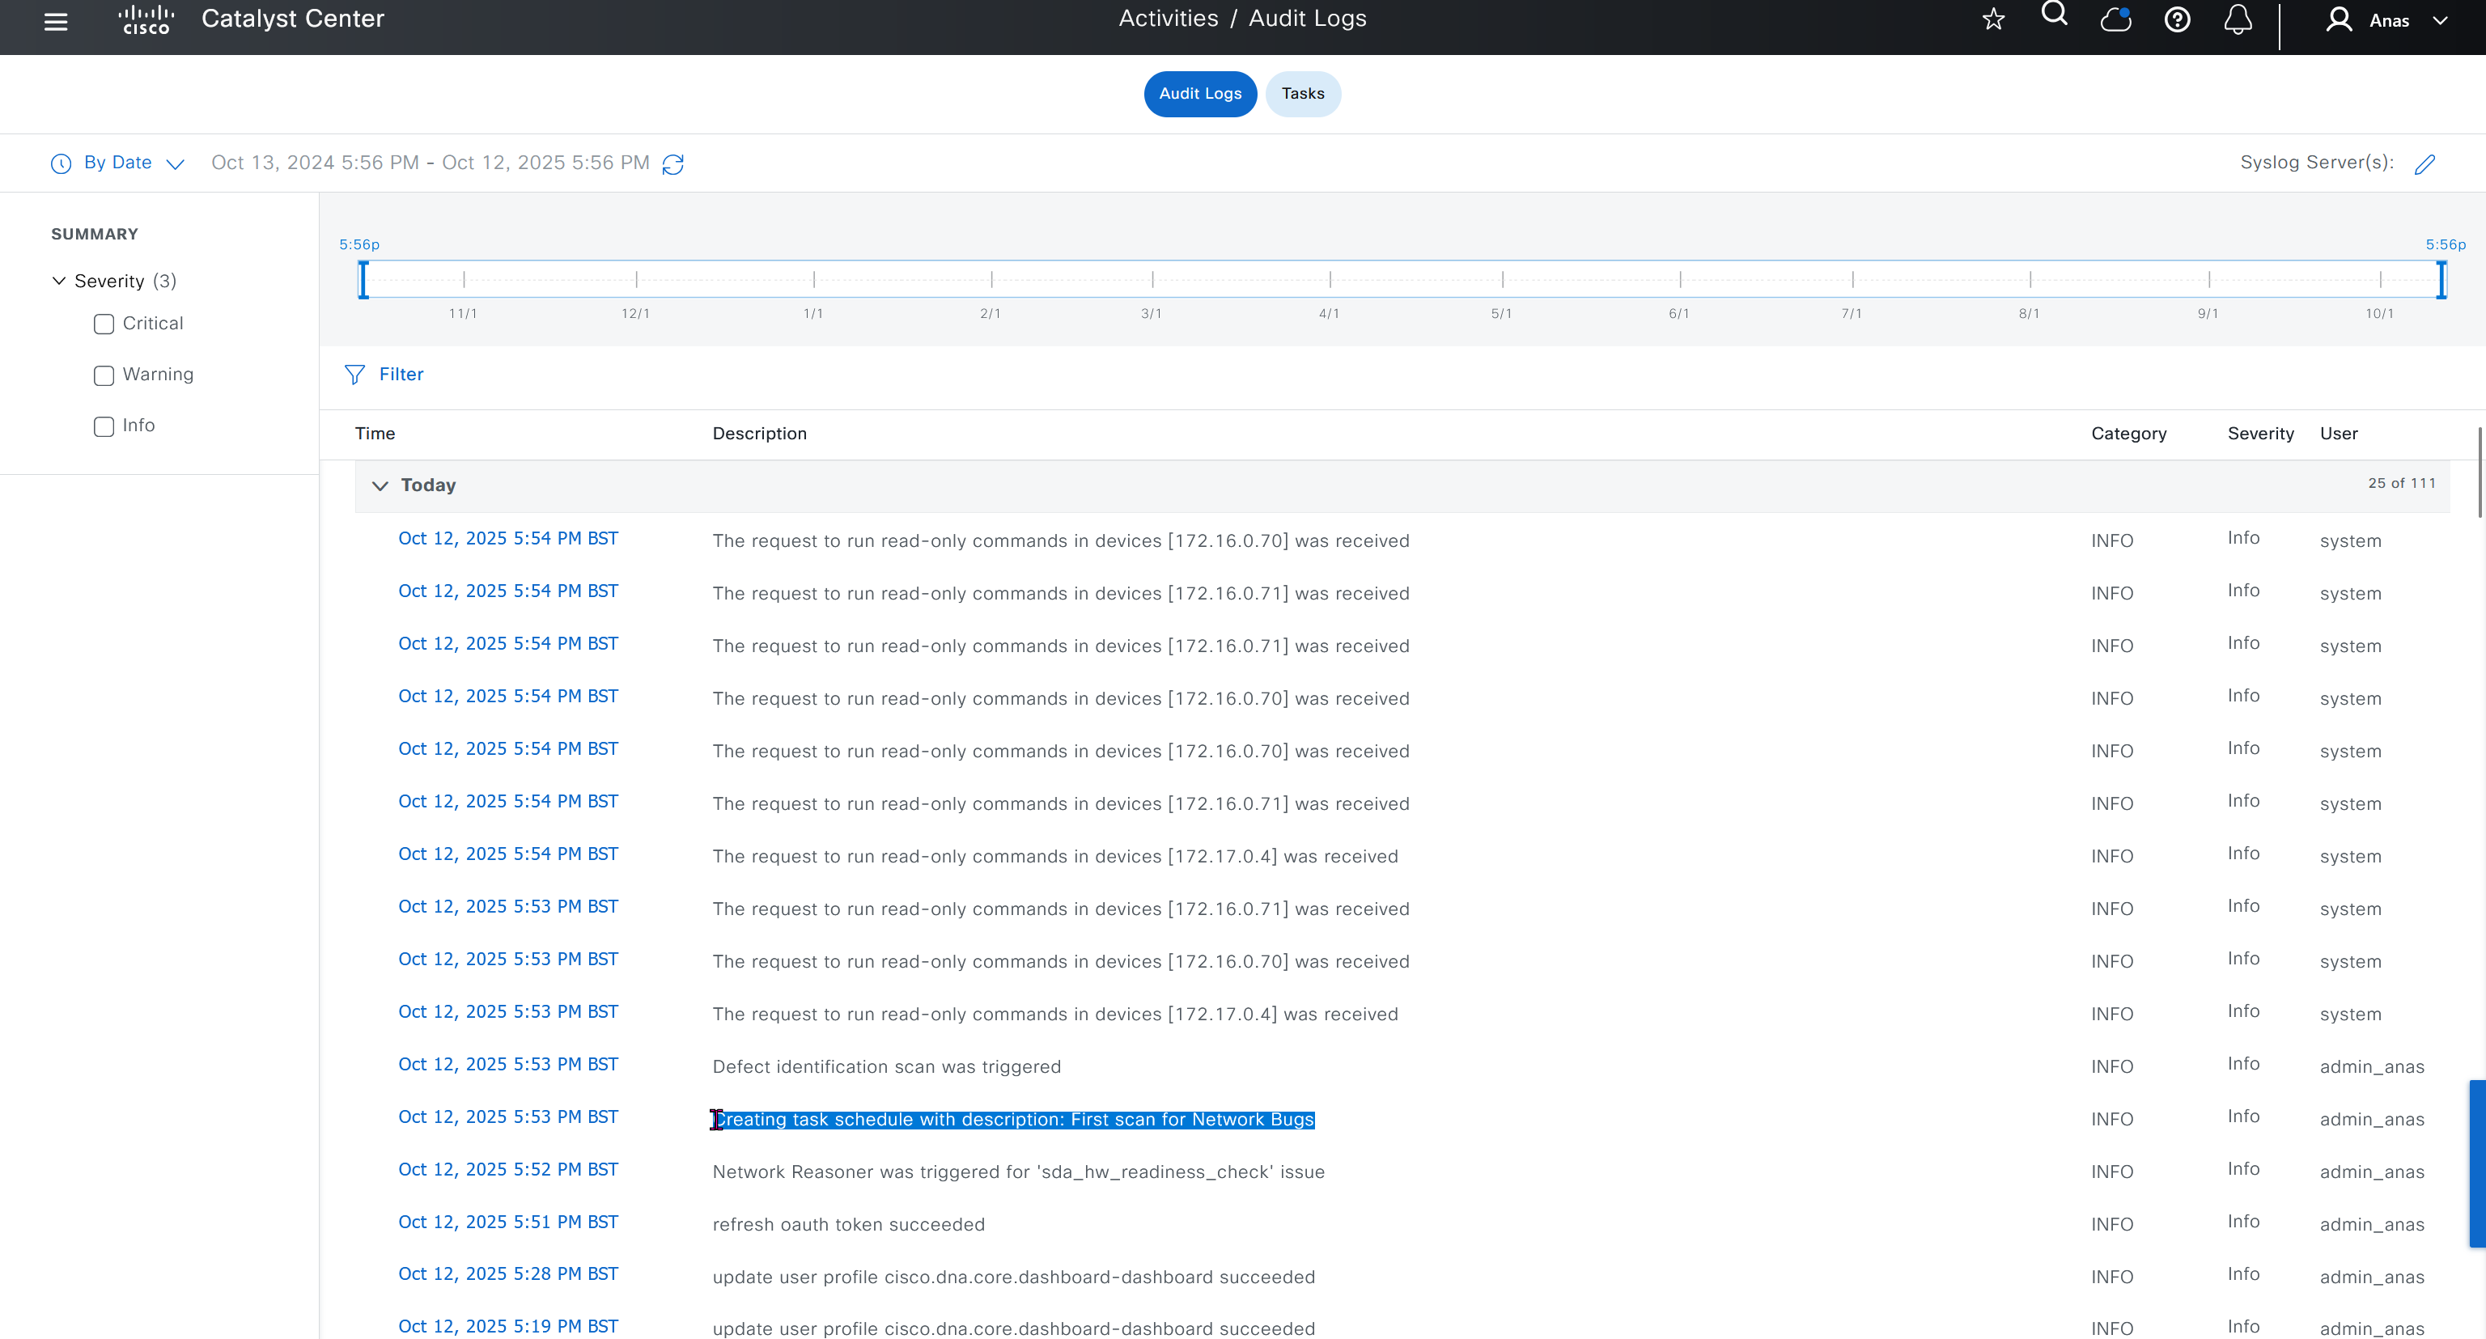Enable the Critical severity checkbox
Screen dimensions: 2486x1339
click(x=104, y=324)
